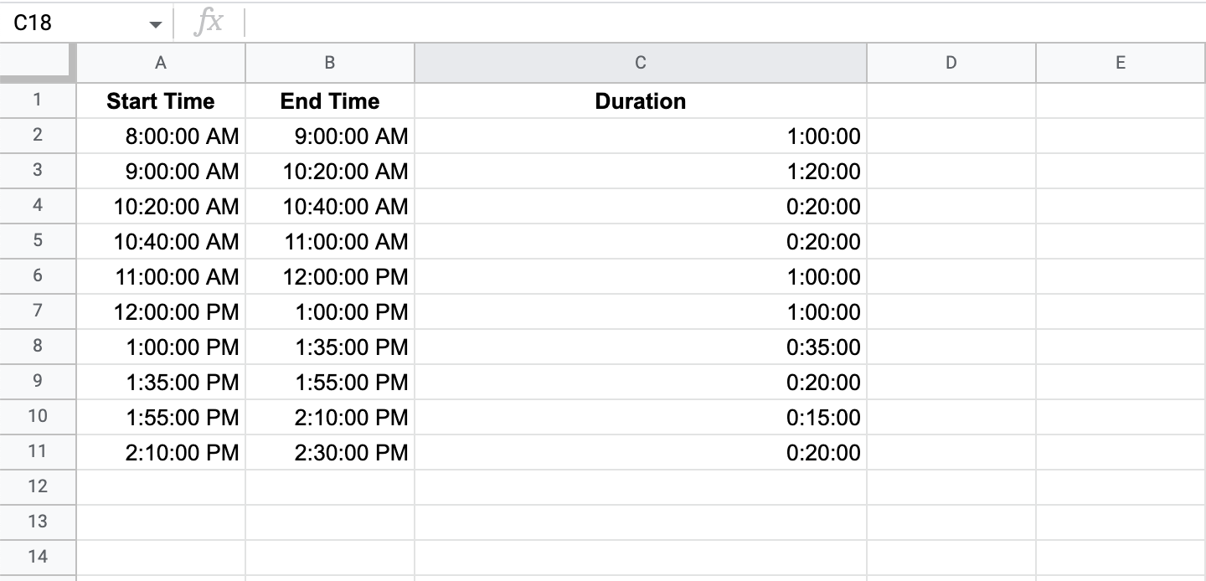Select End Time cell 1:55:00 PM in row 9
The image size is (1206, 581).
click(330, 382)
